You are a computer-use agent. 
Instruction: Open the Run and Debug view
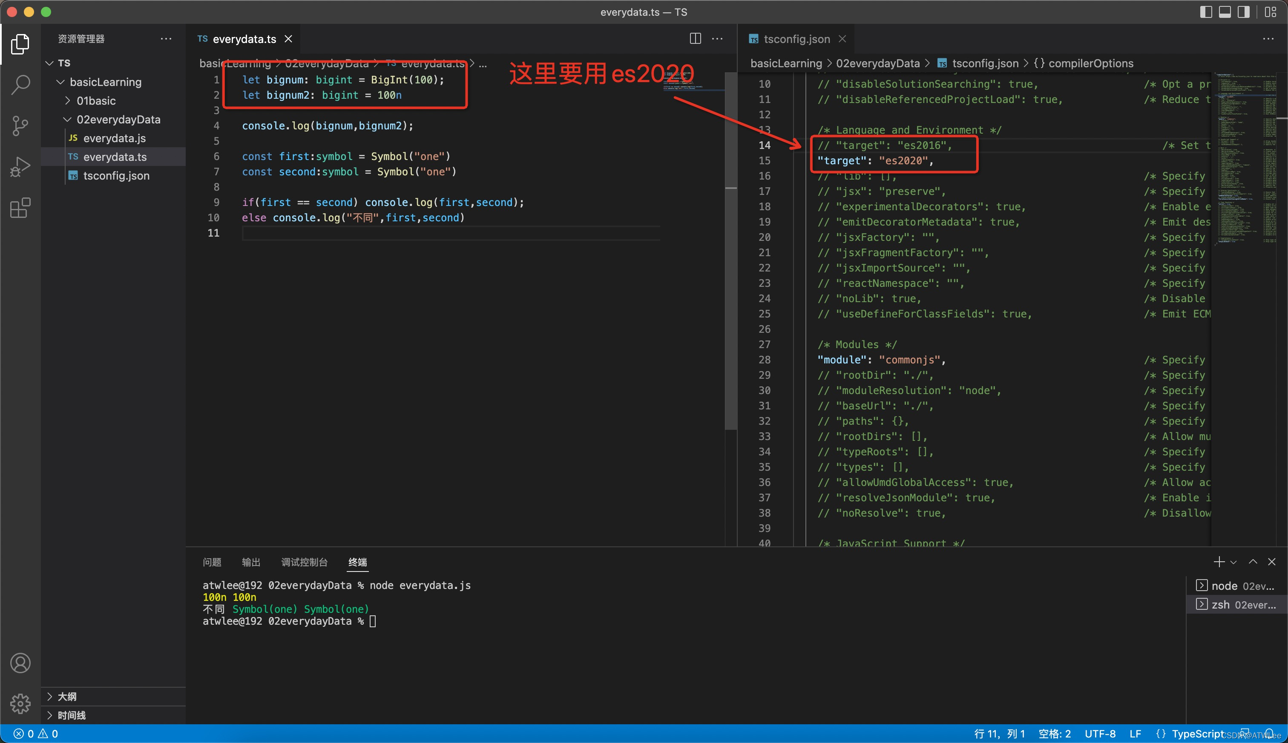[x=20, y=166]
